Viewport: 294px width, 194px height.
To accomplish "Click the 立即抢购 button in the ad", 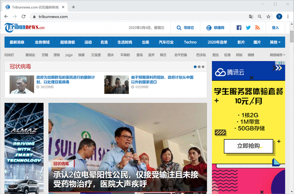I will point(248,146).
